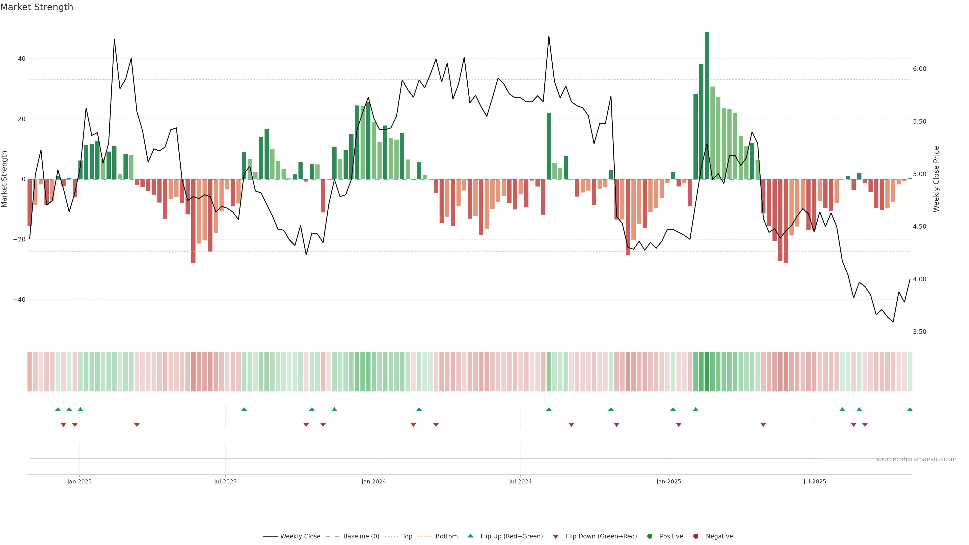969x545 pixels.
Task: Click Market Strength chart title
Action: pos(37,7)
